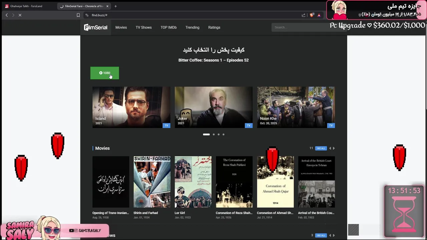Open the Lor Girl movie poster
This screenshot has height=240, width=427.
coord(193,182)
